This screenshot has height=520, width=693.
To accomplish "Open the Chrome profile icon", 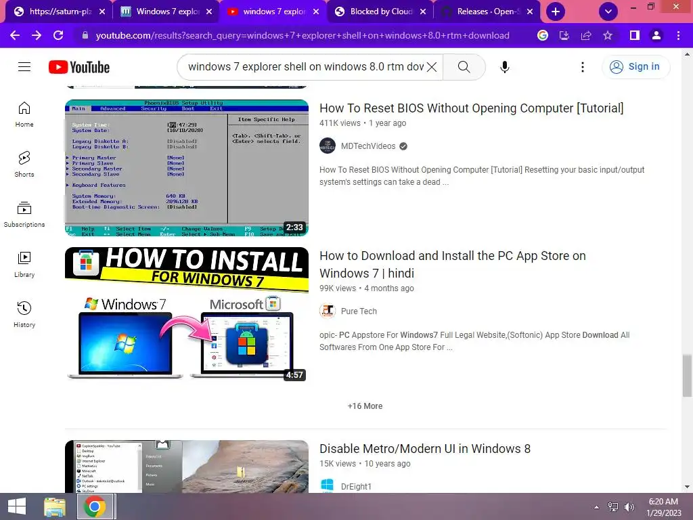I will click(656, 35).
